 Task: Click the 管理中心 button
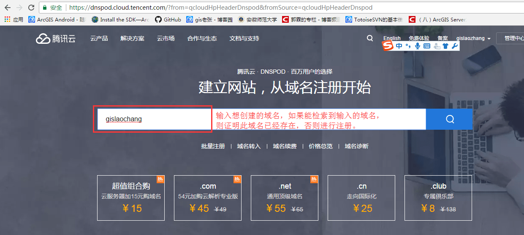[513, 39]
